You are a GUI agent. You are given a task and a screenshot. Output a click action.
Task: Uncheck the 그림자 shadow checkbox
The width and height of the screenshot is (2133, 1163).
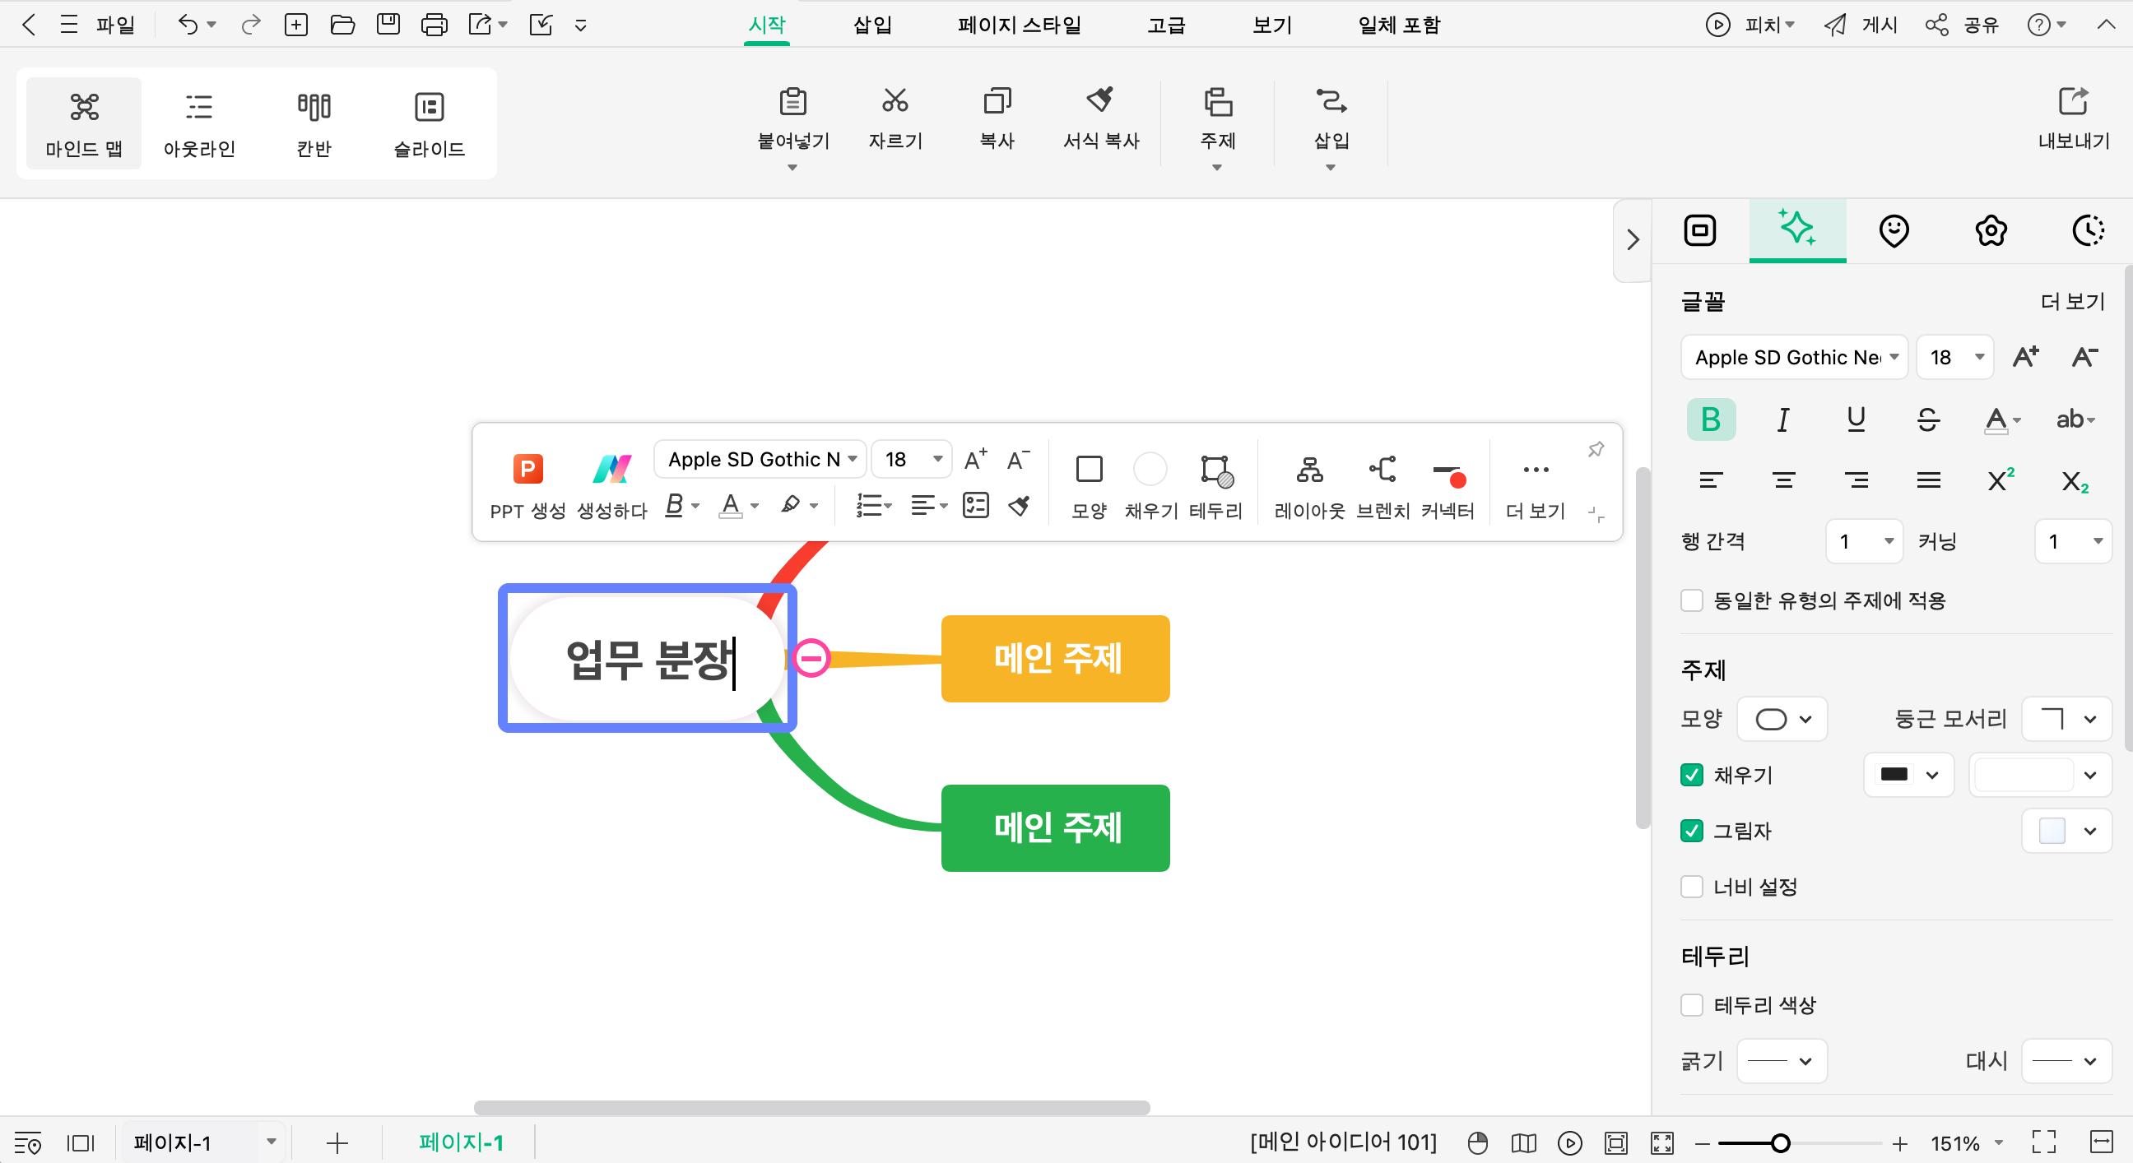[x=1692, y=830]
